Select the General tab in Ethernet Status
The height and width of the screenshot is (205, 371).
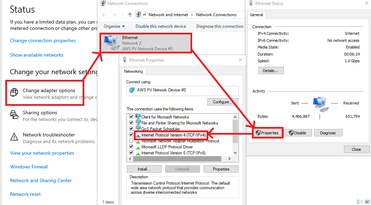(256, 15)
